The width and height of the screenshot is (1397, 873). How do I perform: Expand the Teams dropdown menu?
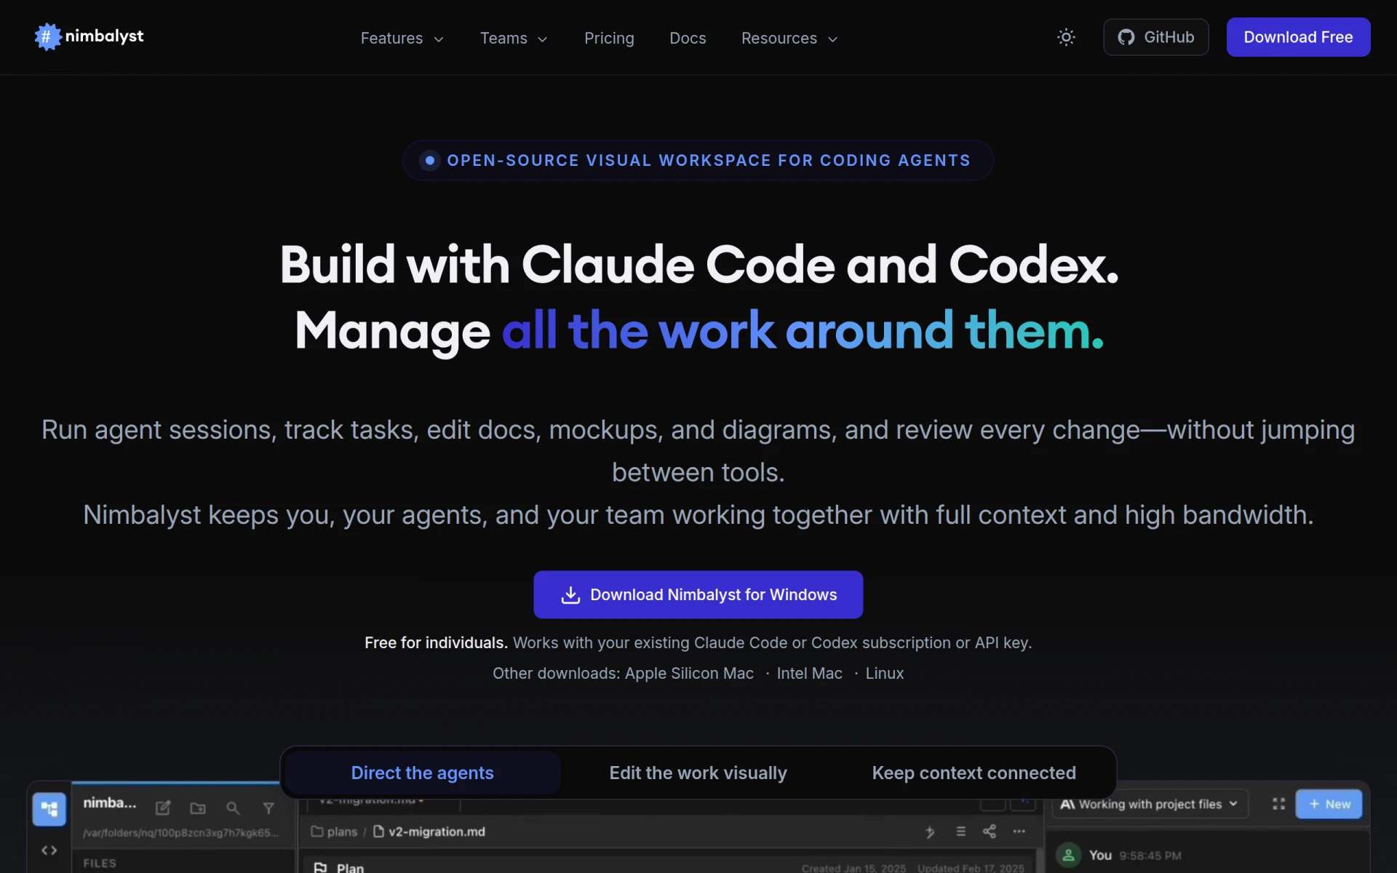[513, 39]
